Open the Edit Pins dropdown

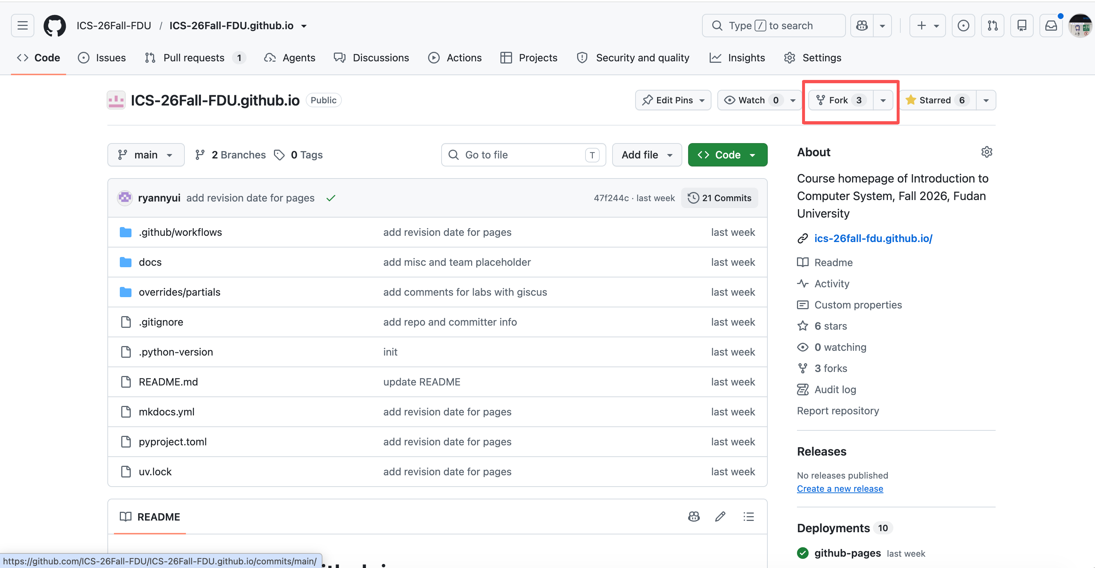click(x=673, y=100)
